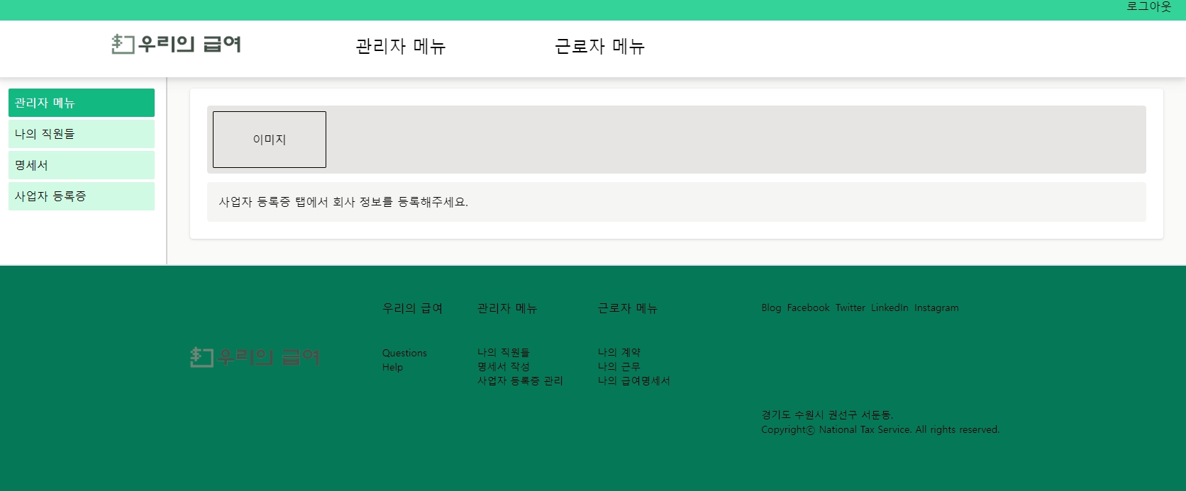Open footer link 나의 직원들
Screen dimensions: 1186x491
[x=504, y=352]
